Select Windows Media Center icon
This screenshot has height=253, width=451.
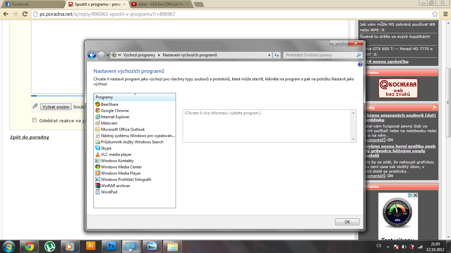[98, 167]
